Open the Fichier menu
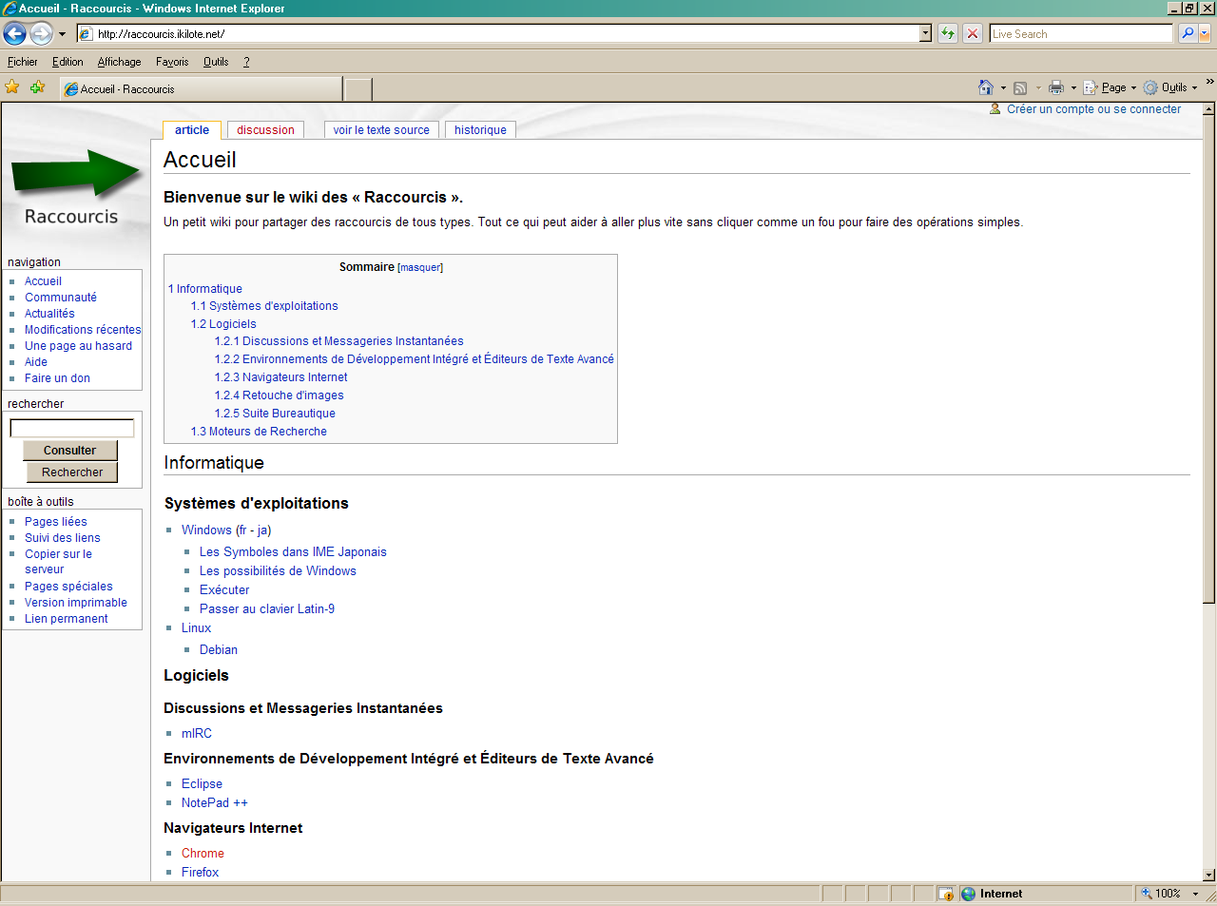The height and width of the screenshot is (906, 1217). pyautogui.click(x=23, y=62)
